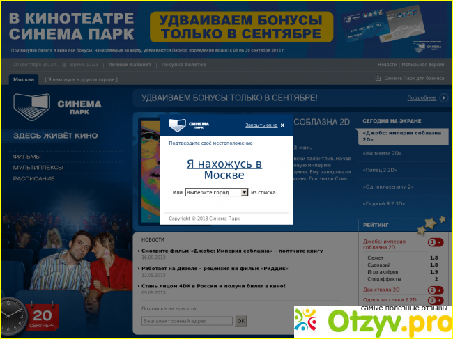Open the Выберите город city dropdown

[x=217, y=192]
